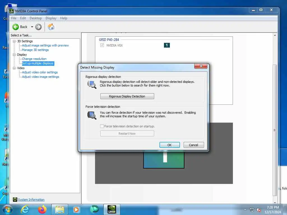Open the Back history dropdown arrow
The width and height of the screenshot is (287, 215).
tap(32, 27)
